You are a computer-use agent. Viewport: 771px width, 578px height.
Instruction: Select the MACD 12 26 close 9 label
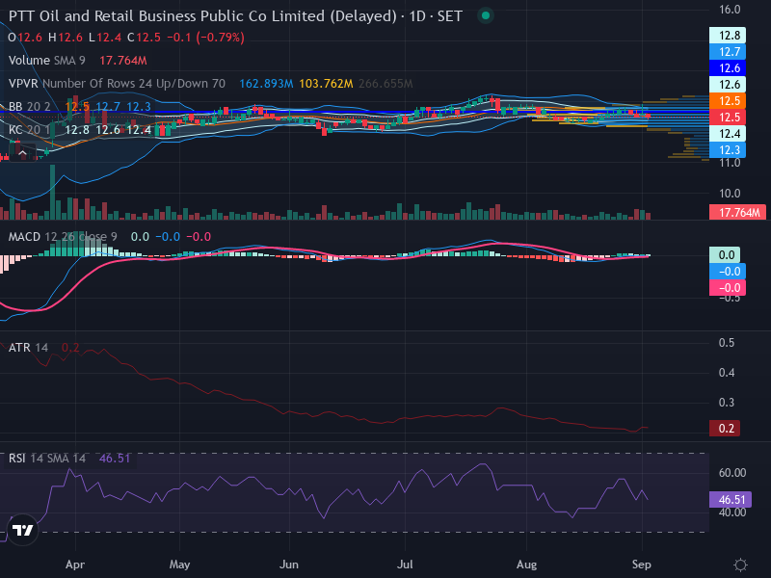pyautogui.click(x=63, y=237)
